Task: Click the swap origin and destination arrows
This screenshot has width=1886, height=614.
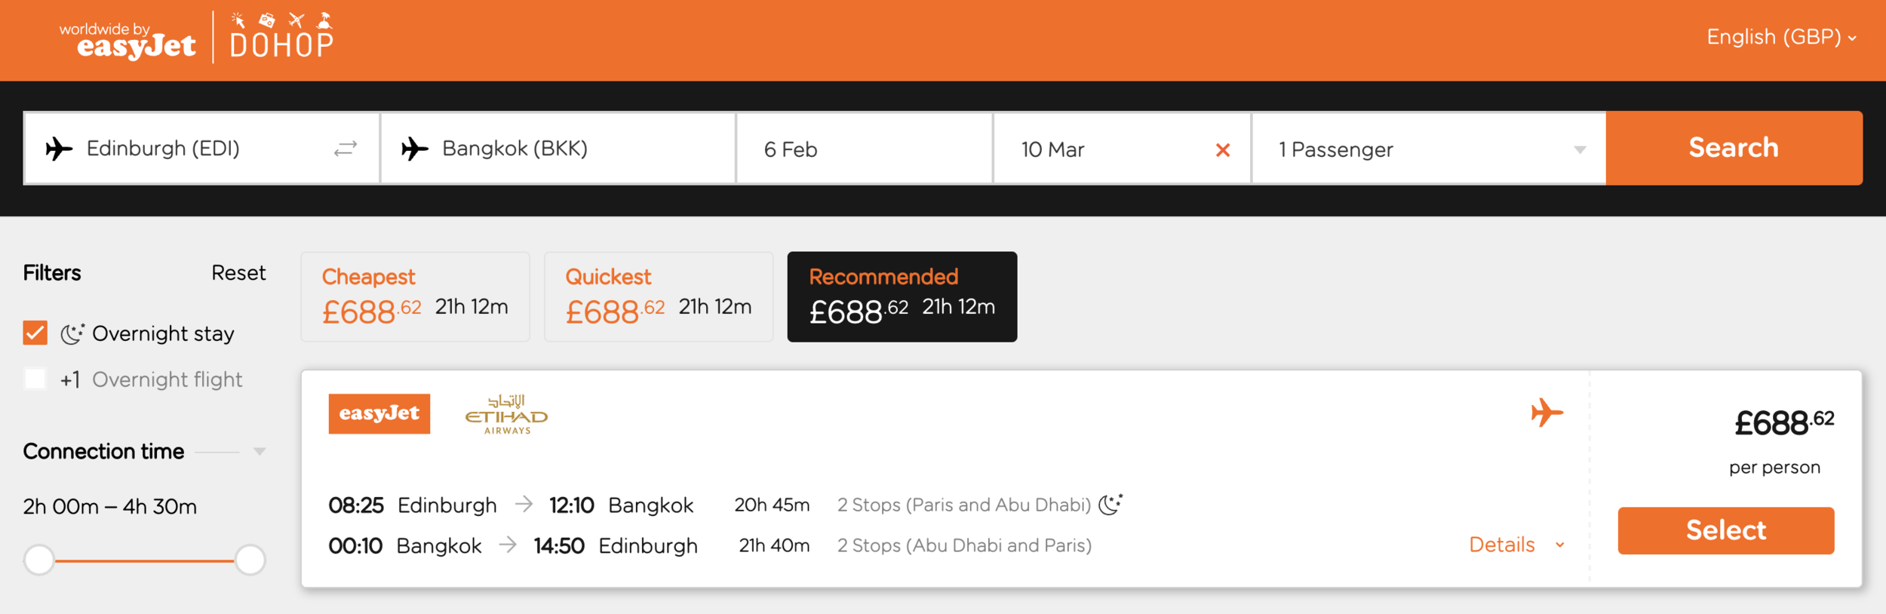Action: 346,149
